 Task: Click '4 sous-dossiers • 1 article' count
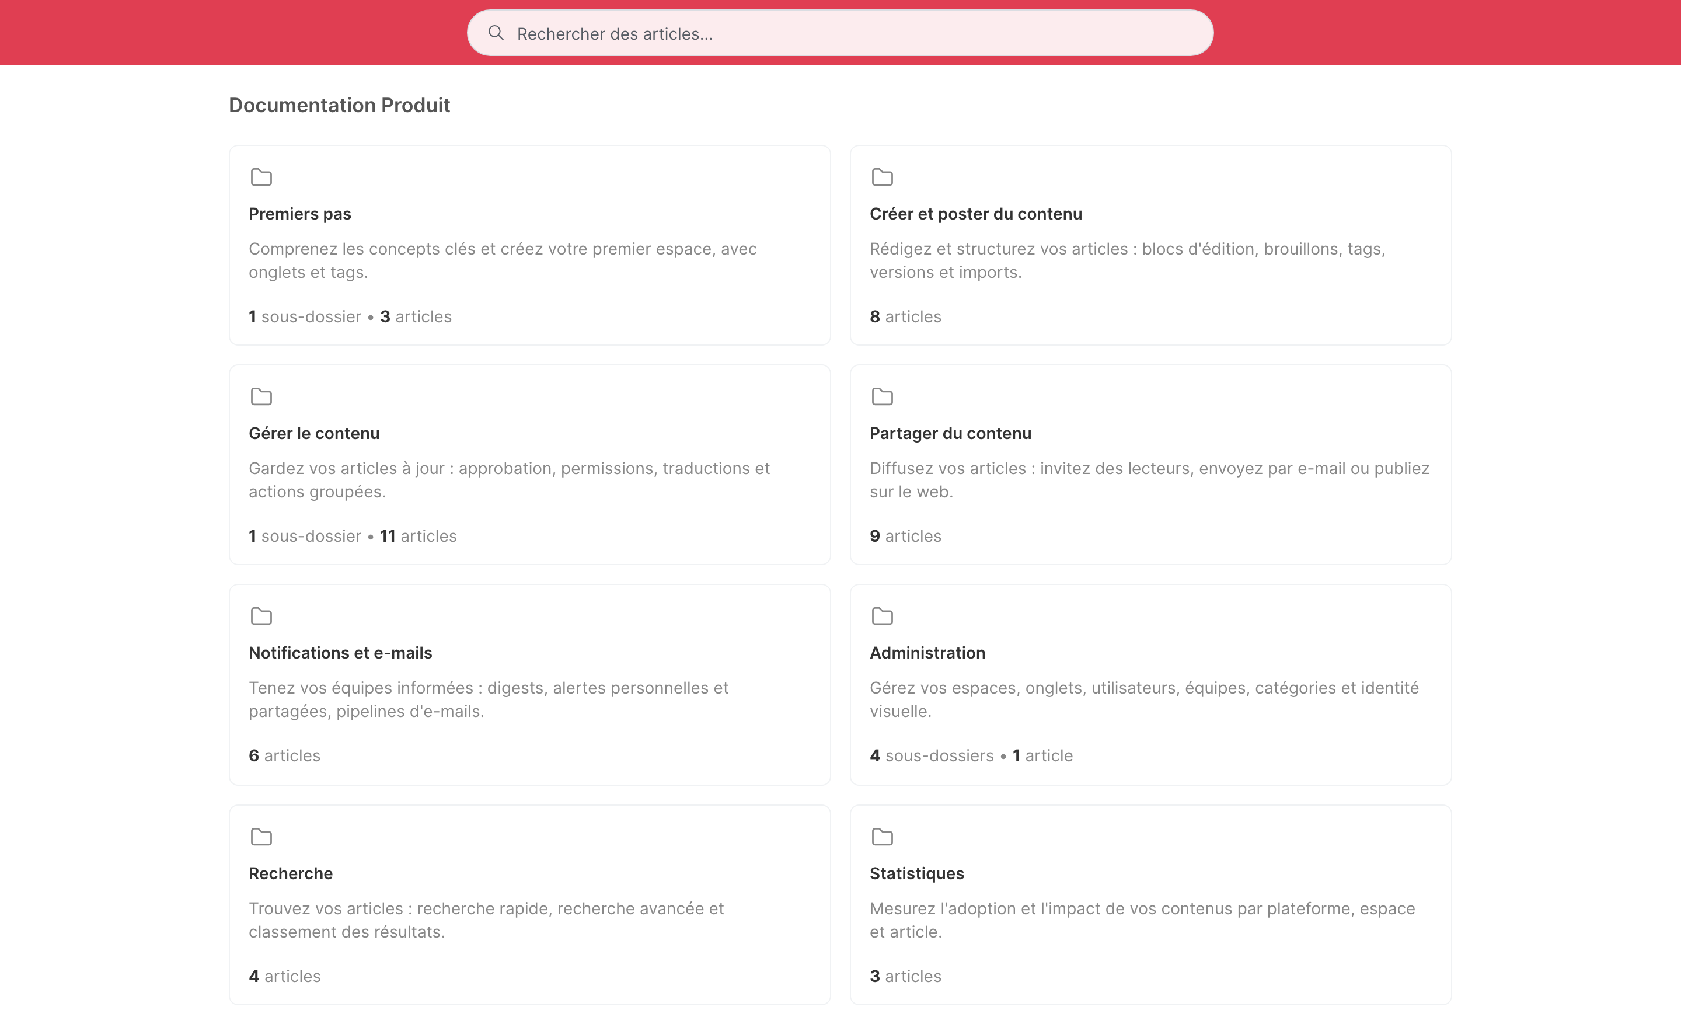point(971,756)
